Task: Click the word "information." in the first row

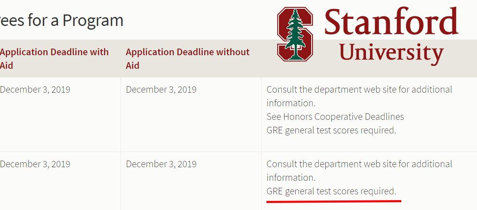Action: tap(291, 103)
